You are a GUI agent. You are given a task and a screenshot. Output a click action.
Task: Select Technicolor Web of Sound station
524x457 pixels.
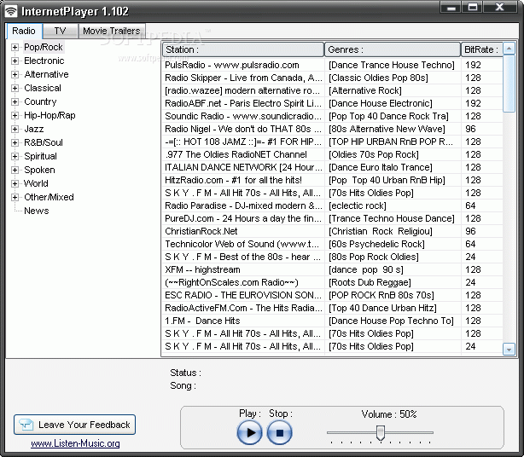[x=333, y=244]
